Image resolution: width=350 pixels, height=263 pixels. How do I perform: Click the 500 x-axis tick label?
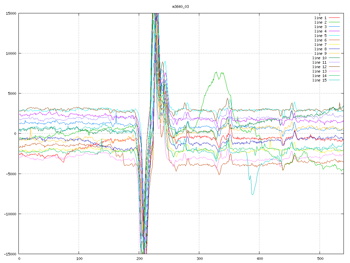tap(319, 259)
